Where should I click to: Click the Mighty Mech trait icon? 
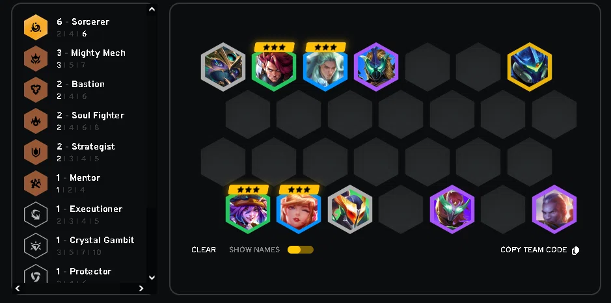(36, 59)
